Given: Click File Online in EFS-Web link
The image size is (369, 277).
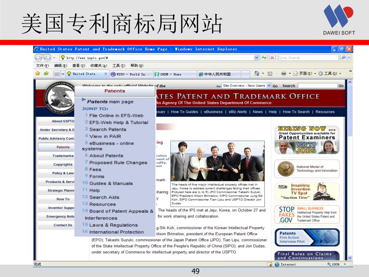Looking at the screenshot, I should point(116,115).
